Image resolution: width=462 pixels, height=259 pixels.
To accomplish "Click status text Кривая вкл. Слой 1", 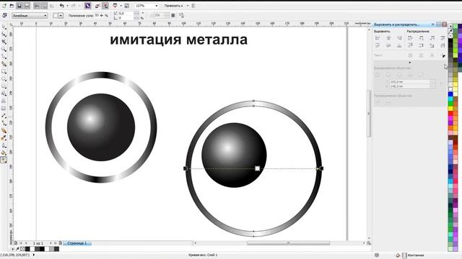I will click(203, 255).
